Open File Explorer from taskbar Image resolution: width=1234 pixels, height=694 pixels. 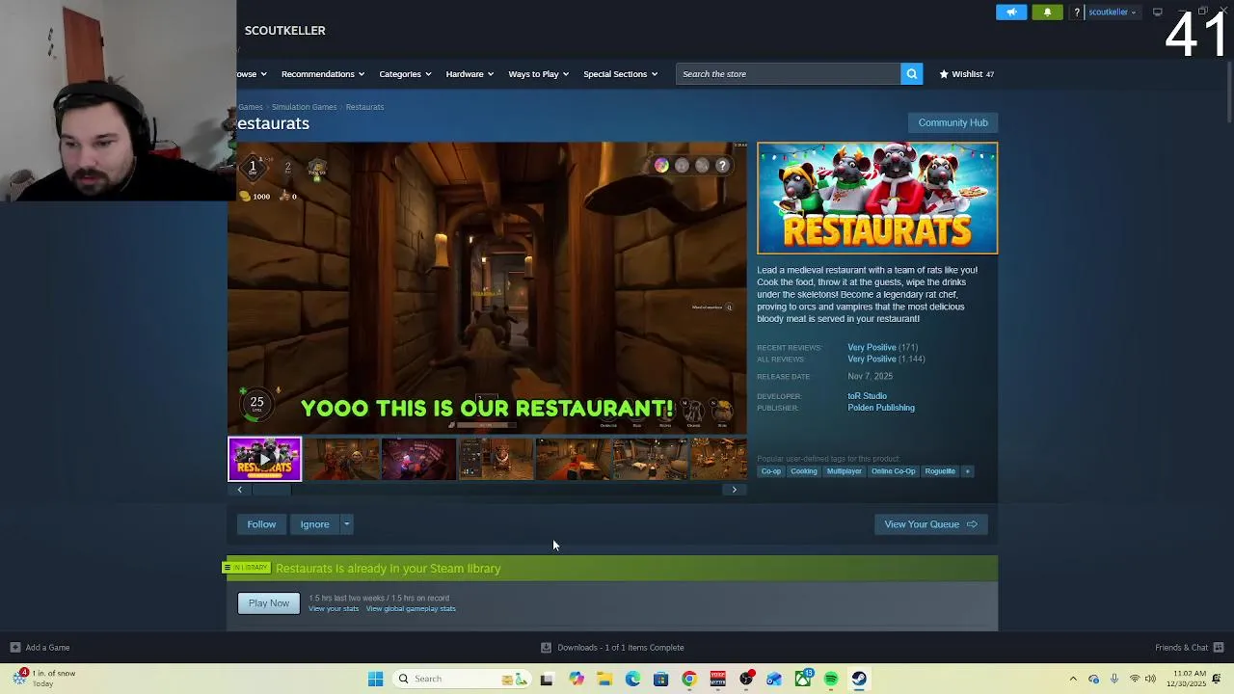(x=604, y=679)
